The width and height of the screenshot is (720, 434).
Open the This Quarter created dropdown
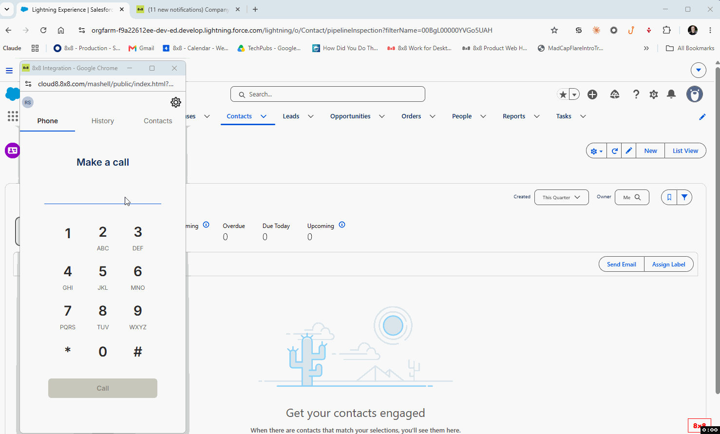pos(562,197)
